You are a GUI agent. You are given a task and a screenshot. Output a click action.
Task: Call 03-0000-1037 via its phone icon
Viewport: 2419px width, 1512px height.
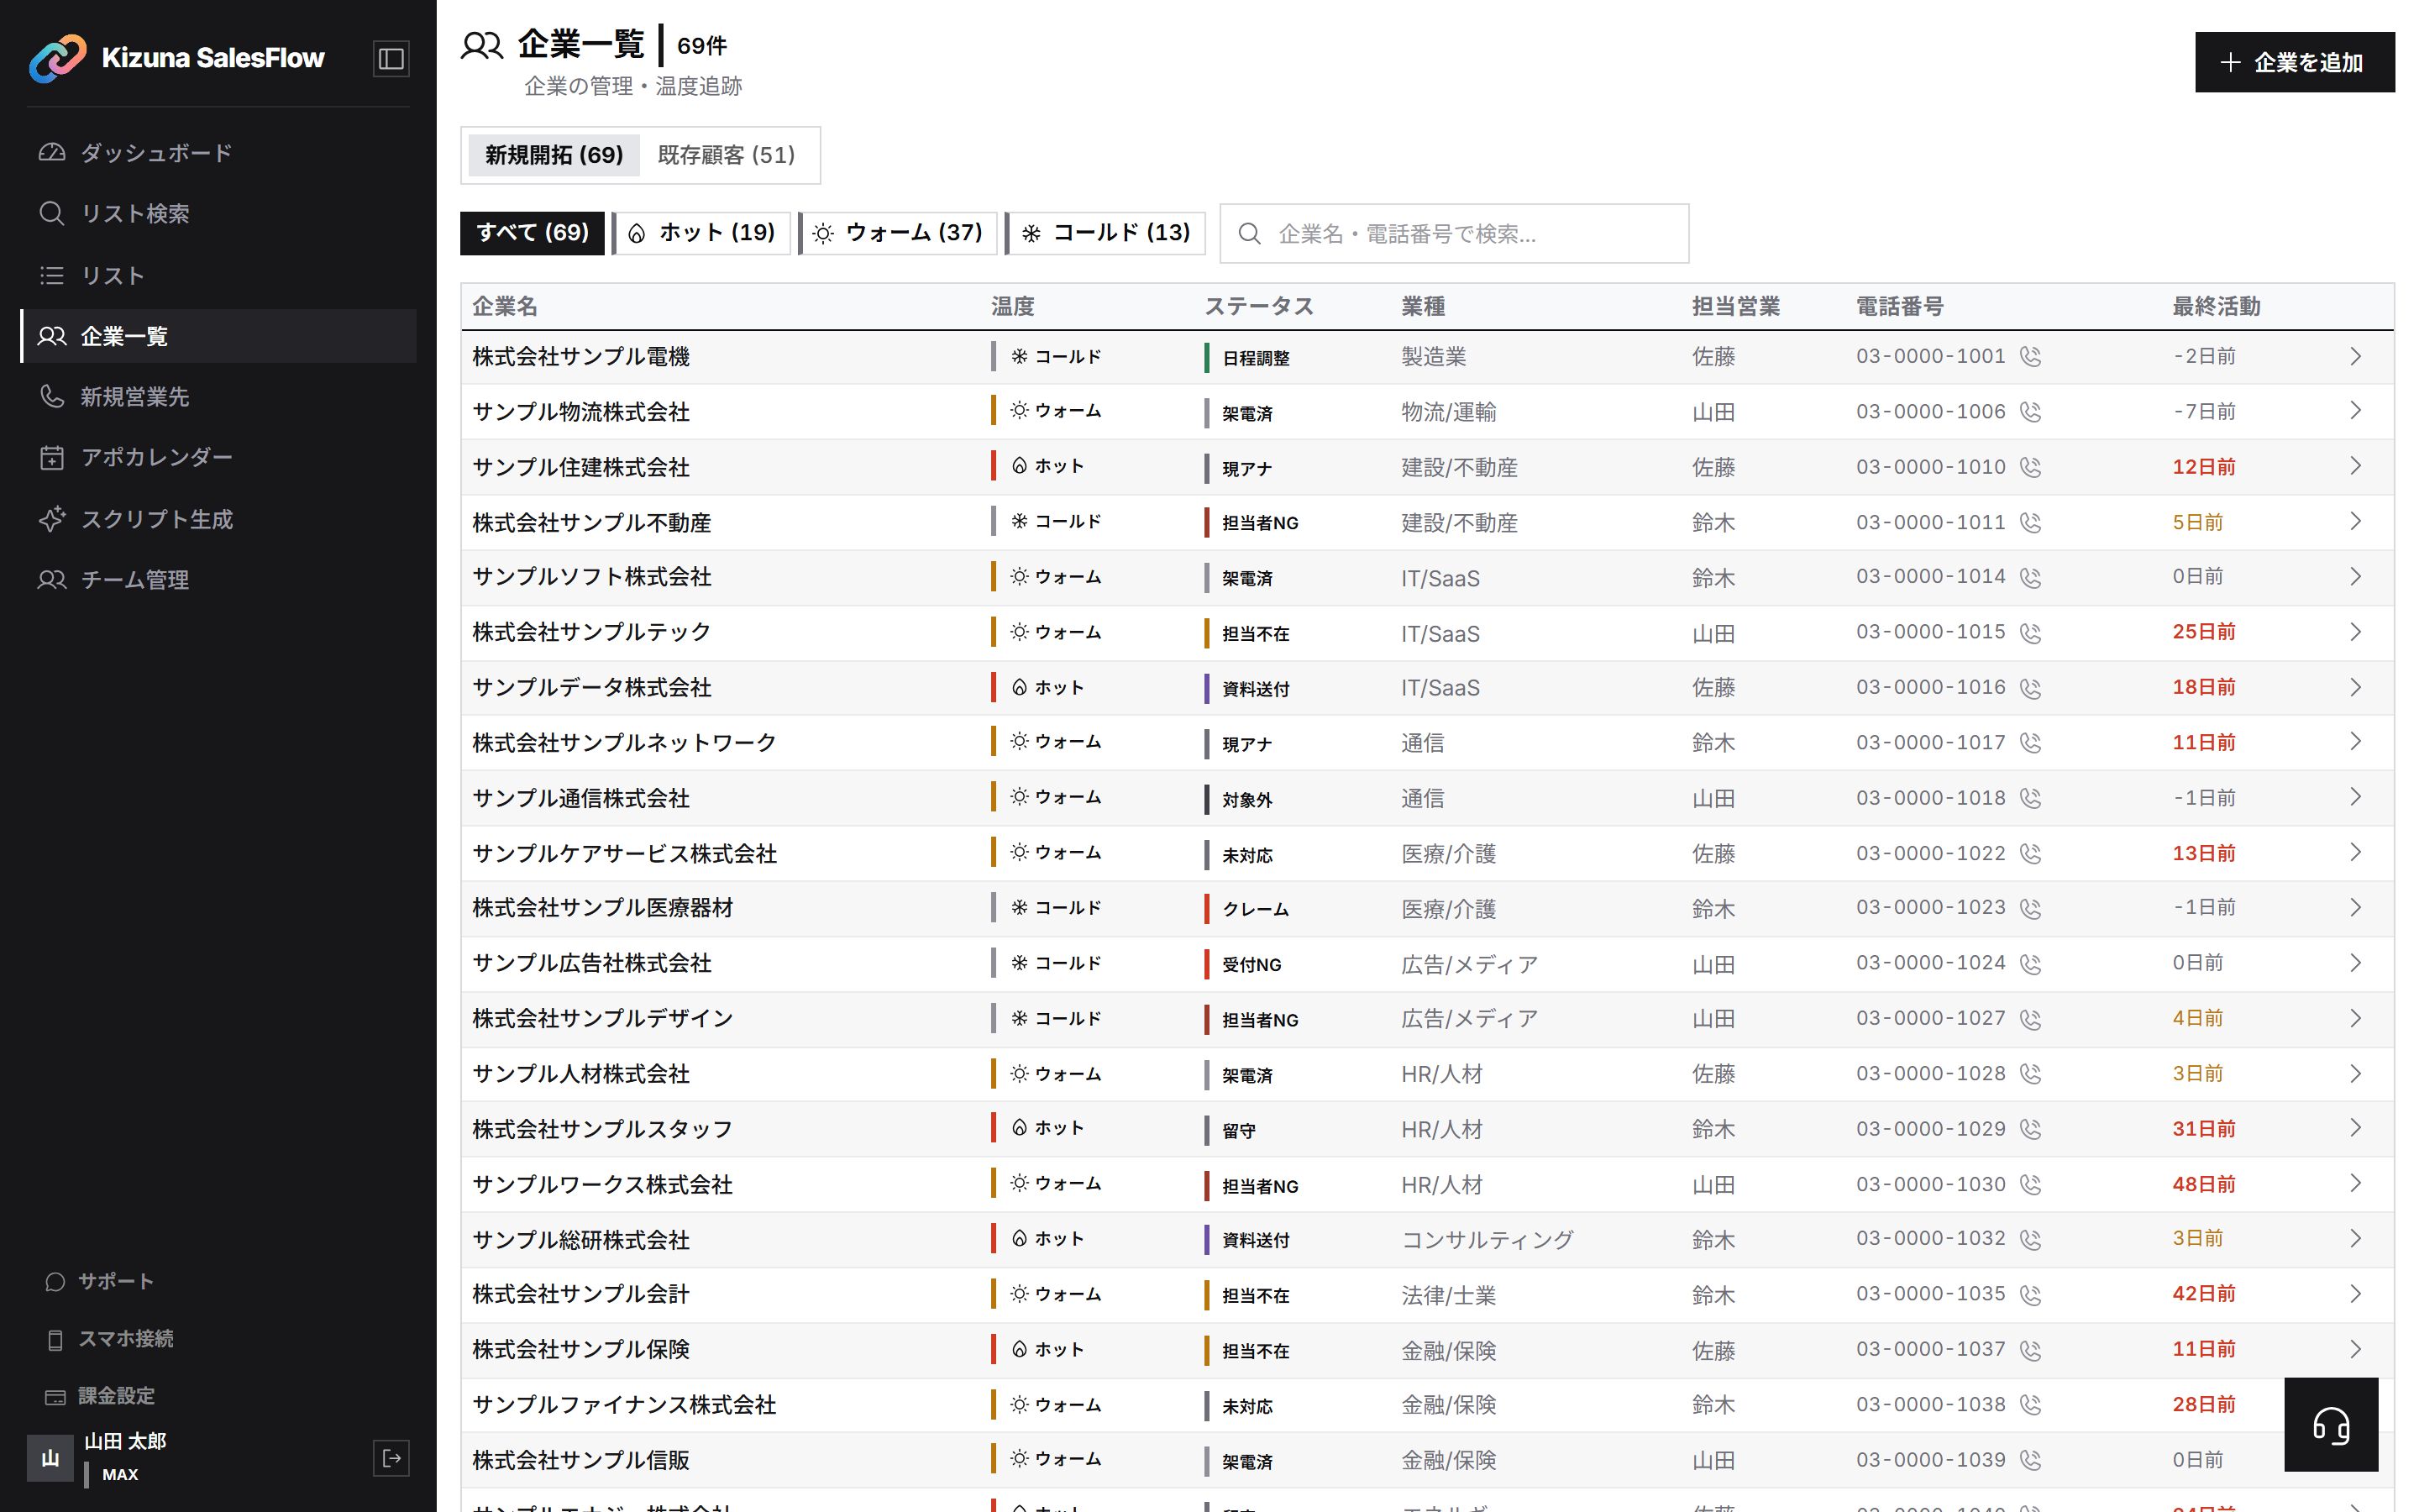pos(2030,1350)
